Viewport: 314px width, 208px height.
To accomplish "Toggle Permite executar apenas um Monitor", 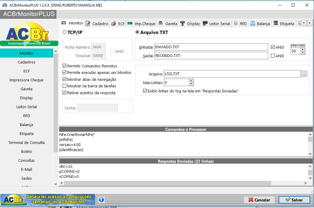I will [64, 72].
